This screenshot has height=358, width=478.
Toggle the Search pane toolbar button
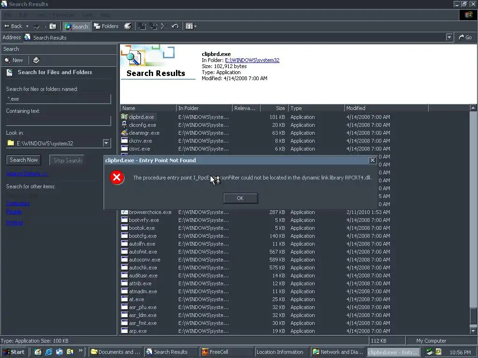click(76, 26)
